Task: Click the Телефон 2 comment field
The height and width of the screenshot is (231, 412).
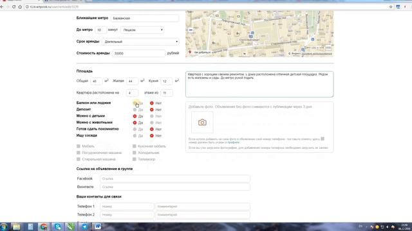Action: click(203, 214)
